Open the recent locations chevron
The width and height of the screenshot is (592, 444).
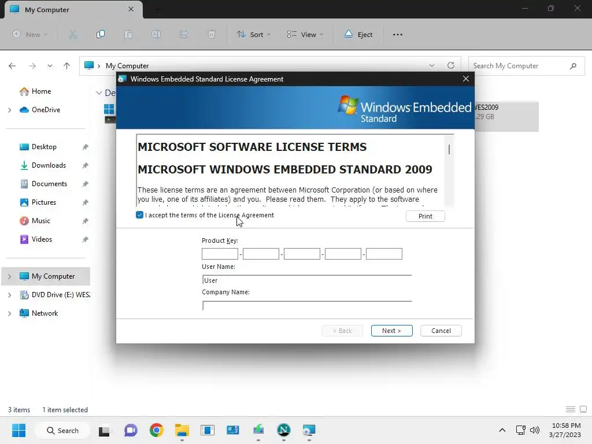pyautogui.click(x=50, y=66)
